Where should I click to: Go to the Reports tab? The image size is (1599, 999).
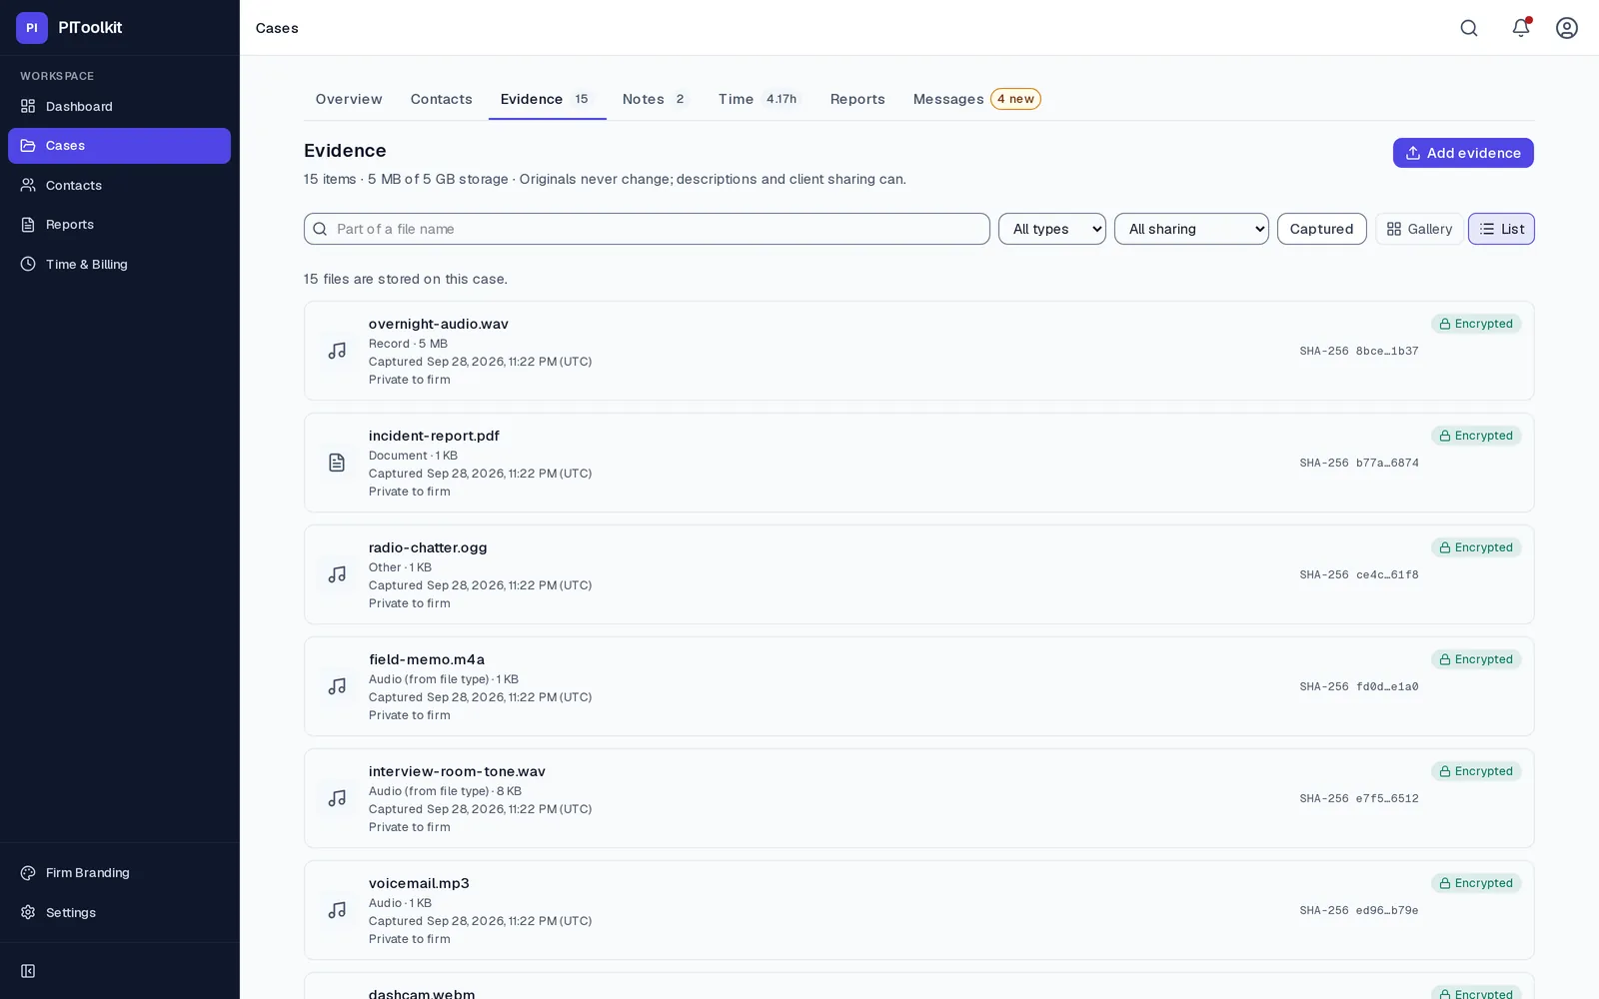click(857, 99)
